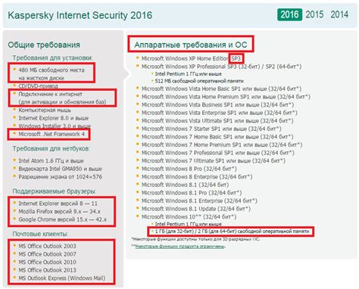The height and width of the screenshot is (289, 359).
Task: Select 'MS Office Outlook 2003' line
Action: tap(47, 246)
